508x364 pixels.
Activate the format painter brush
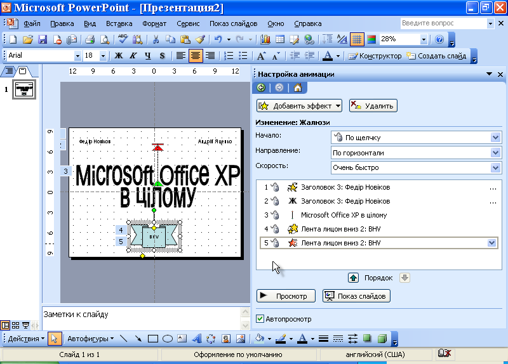click(x=200, y=39)
